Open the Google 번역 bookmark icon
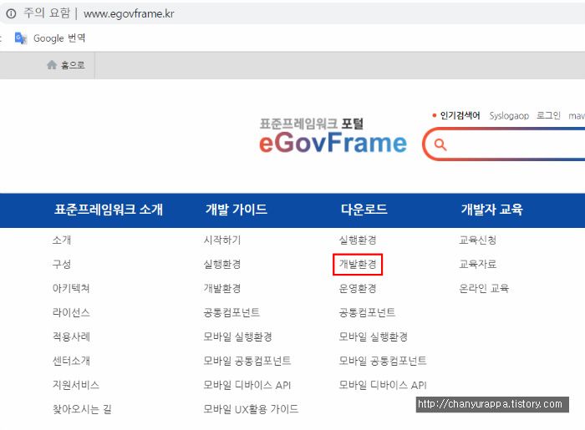The height and width of the screenshot is (430, 585). [21, 38]
